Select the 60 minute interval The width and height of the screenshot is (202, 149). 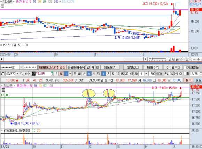pyautogui.click(x=136, y=74)
